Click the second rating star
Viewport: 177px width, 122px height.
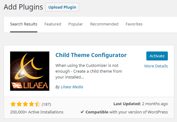tap(19, 104)
